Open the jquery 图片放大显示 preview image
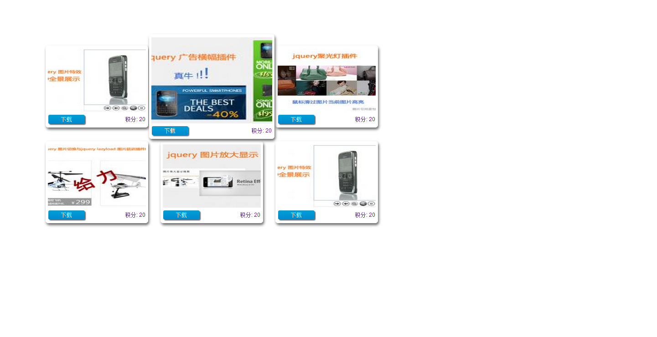The width and height of the screenshot is (657, 337). click(x=212, y=176)
